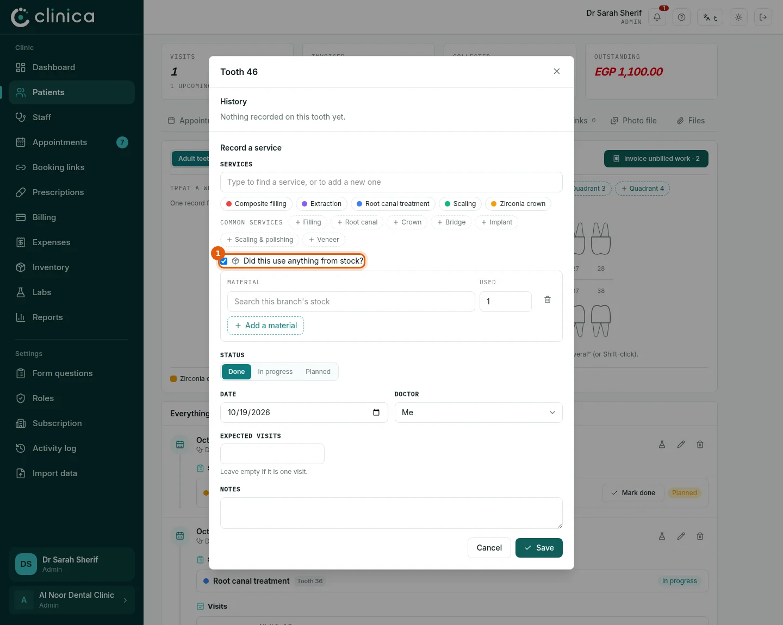Click Add a material
The height and width of the screenshot is (625, 783).
click(x=265, y=326)
